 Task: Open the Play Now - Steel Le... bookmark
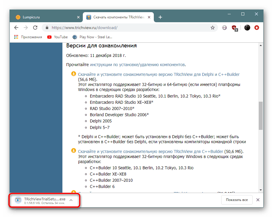93,37
